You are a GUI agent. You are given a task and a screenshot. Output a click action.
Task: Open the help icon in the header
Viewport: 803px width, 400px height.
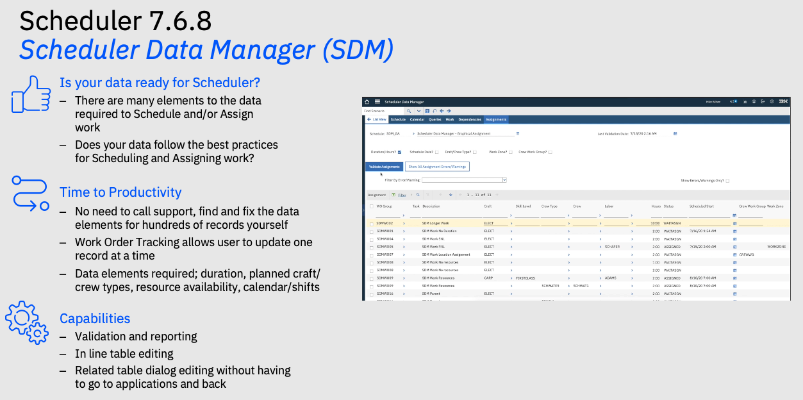772,101
